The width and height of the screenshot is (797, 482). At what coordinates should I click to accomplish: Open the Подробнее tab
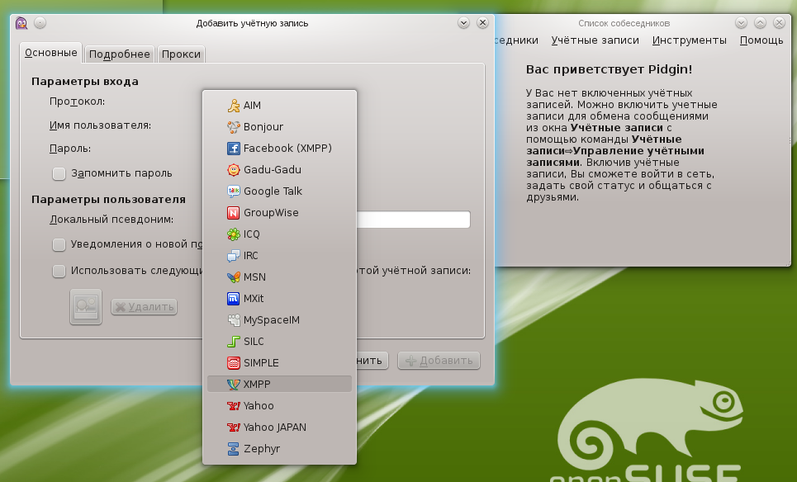(120, 54)
